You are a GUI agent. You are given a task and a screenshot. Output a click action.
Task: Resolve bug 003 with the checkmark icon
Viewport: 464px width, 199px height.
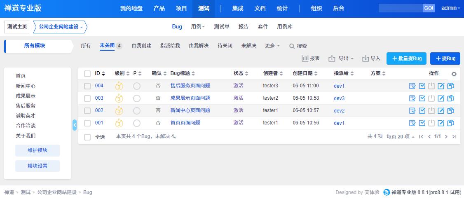point(422,98)
